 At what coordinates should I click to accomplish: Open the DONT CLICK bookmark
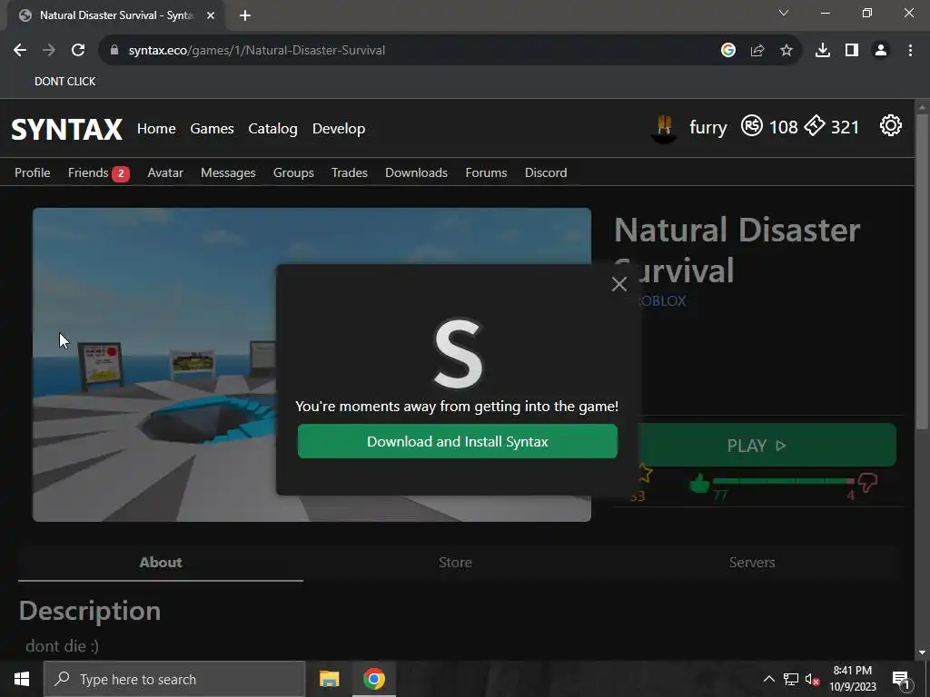[64, 81]
